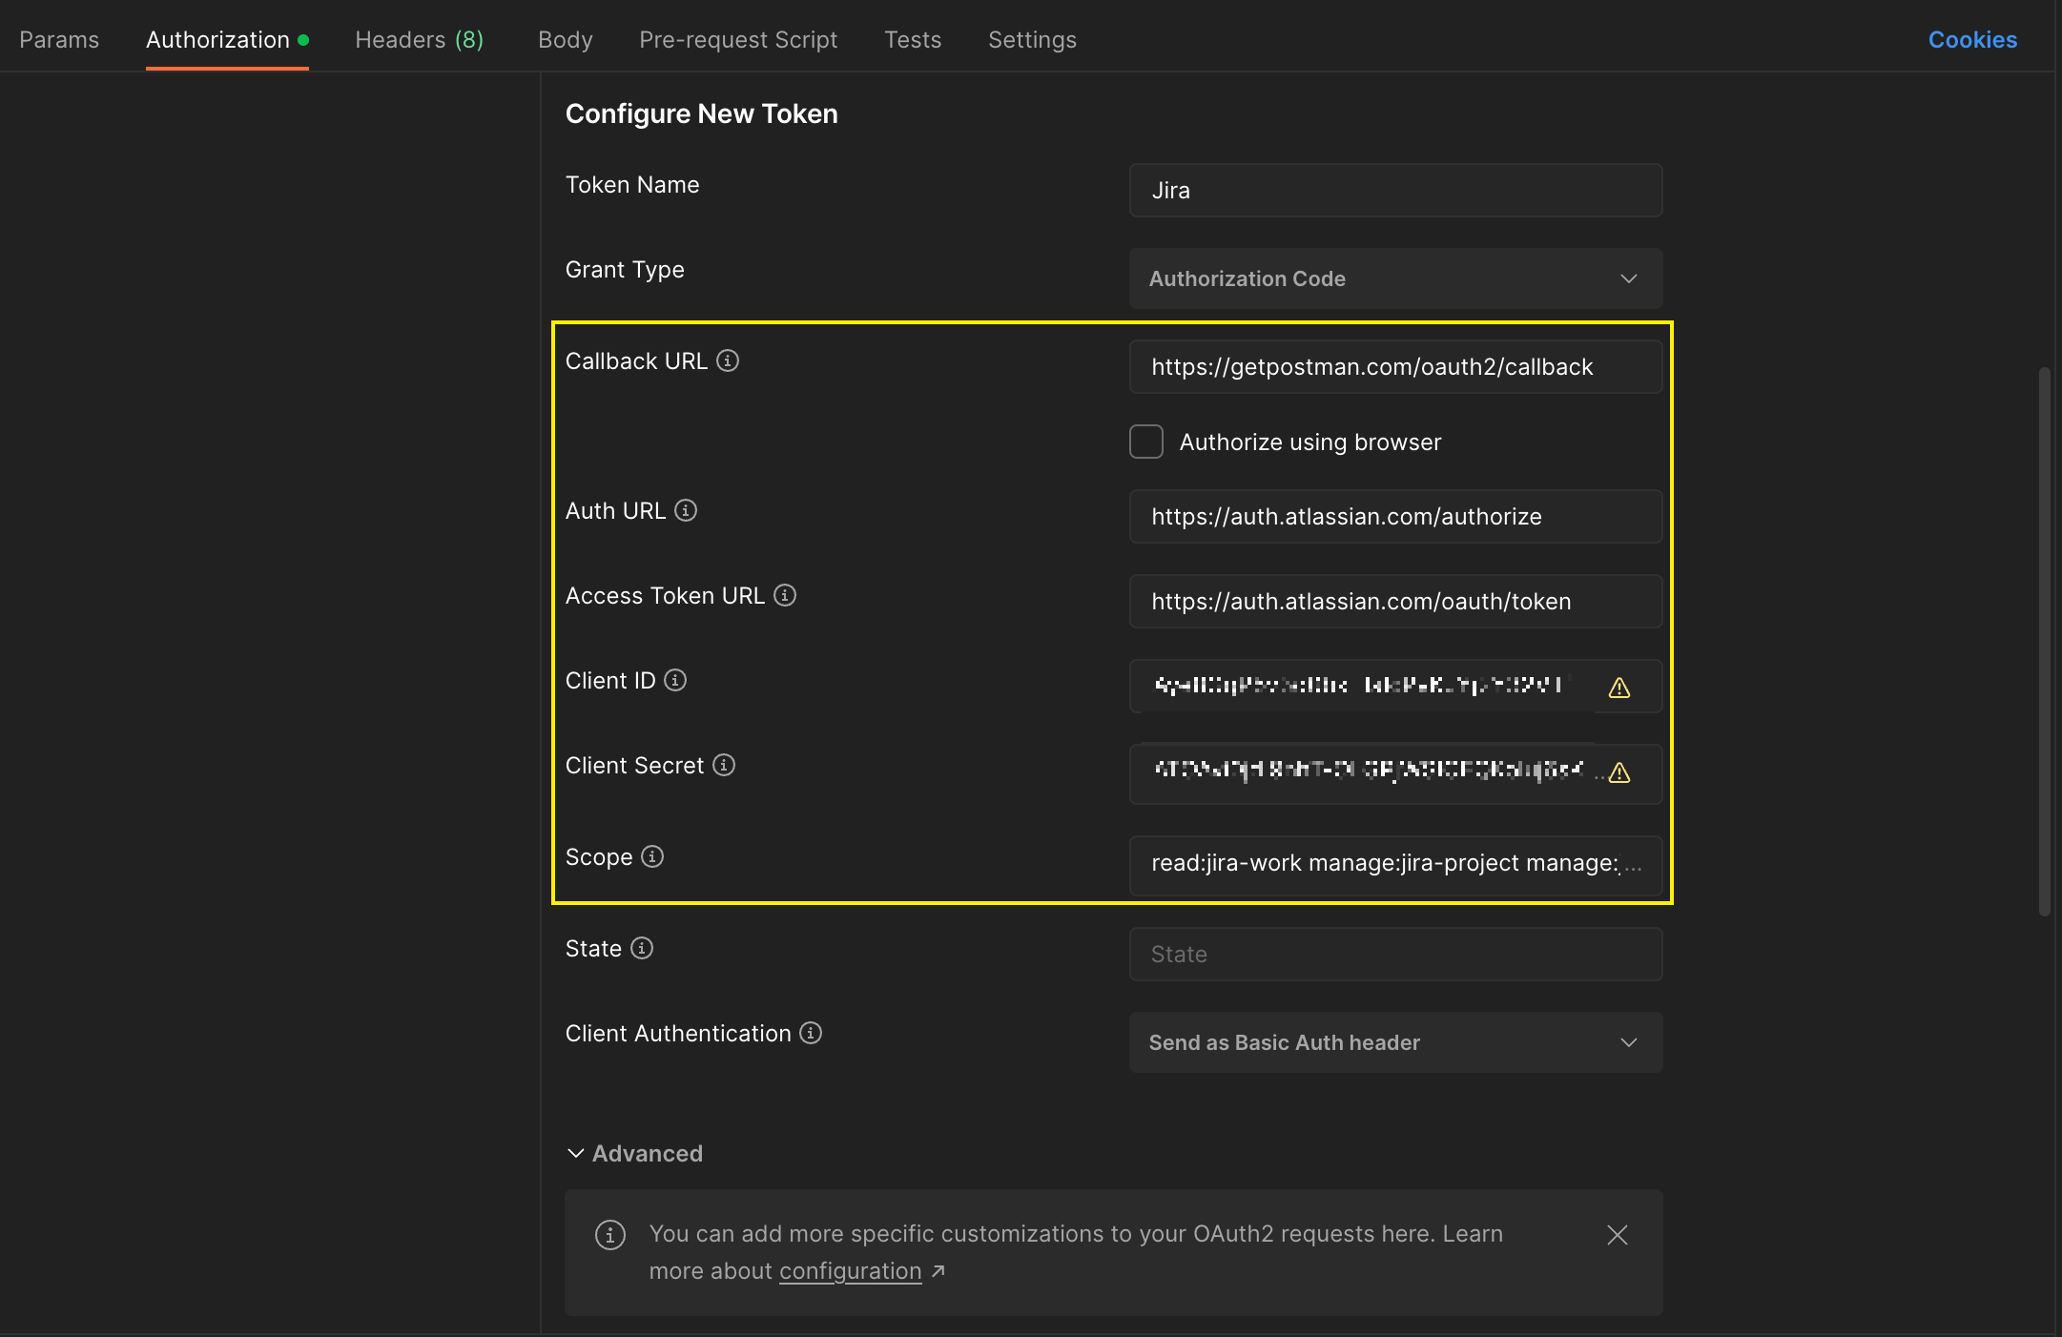
Task: Follow the configuration documentation link
Action: (x=850, y=1271)
